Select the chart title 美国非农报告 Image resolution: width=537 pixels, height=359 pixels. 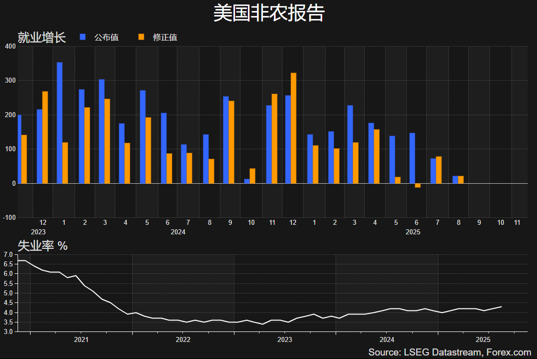click(268, 13)
